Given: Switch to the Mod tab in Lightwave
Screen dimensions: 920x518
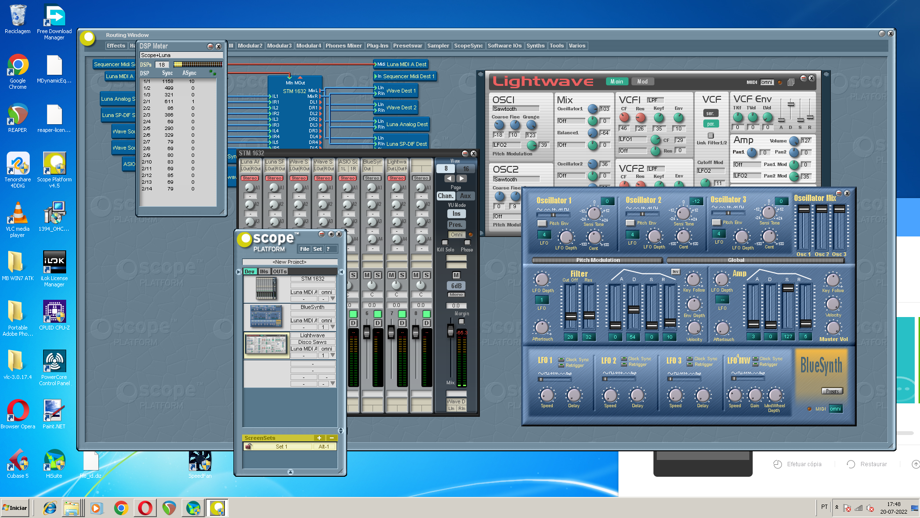Looking at the screenshot, I should point(642,82).
